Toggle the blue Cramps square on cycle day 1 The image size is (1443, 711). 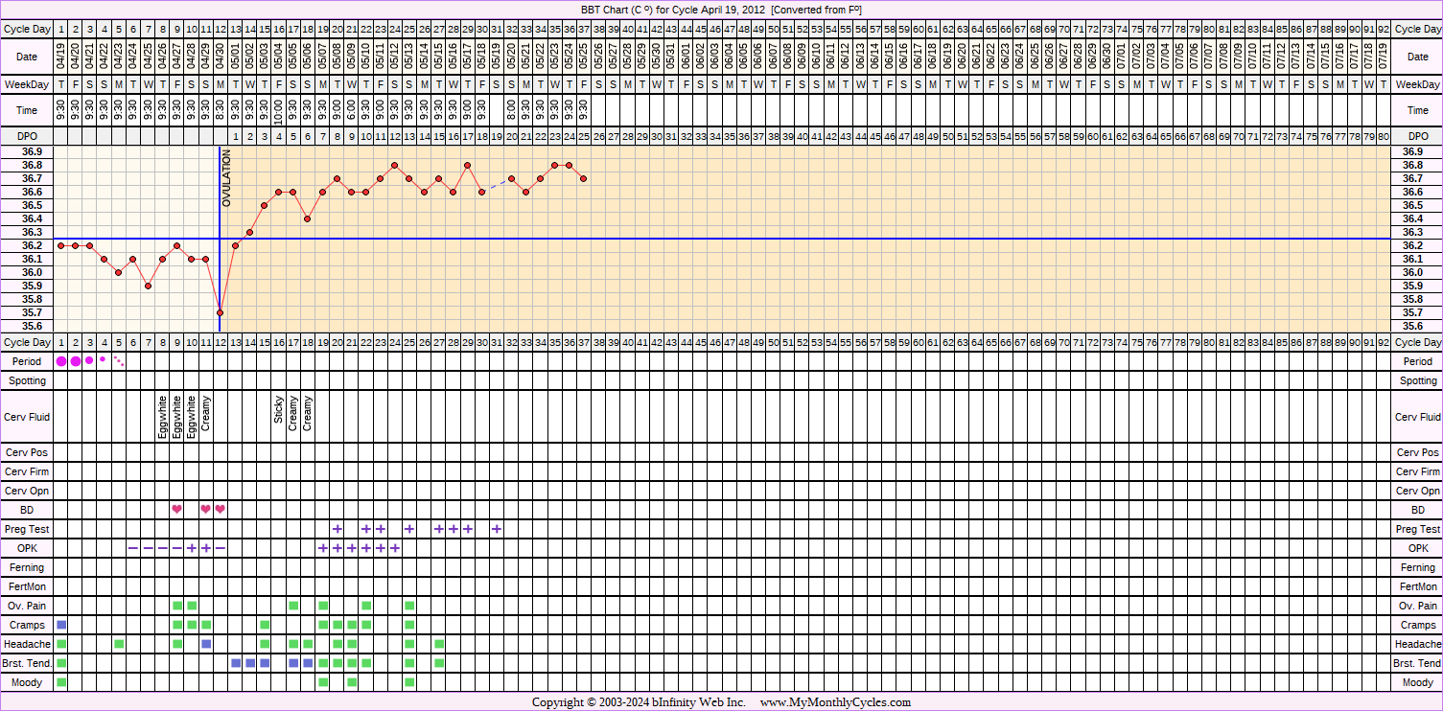click(x=61, y=625)
